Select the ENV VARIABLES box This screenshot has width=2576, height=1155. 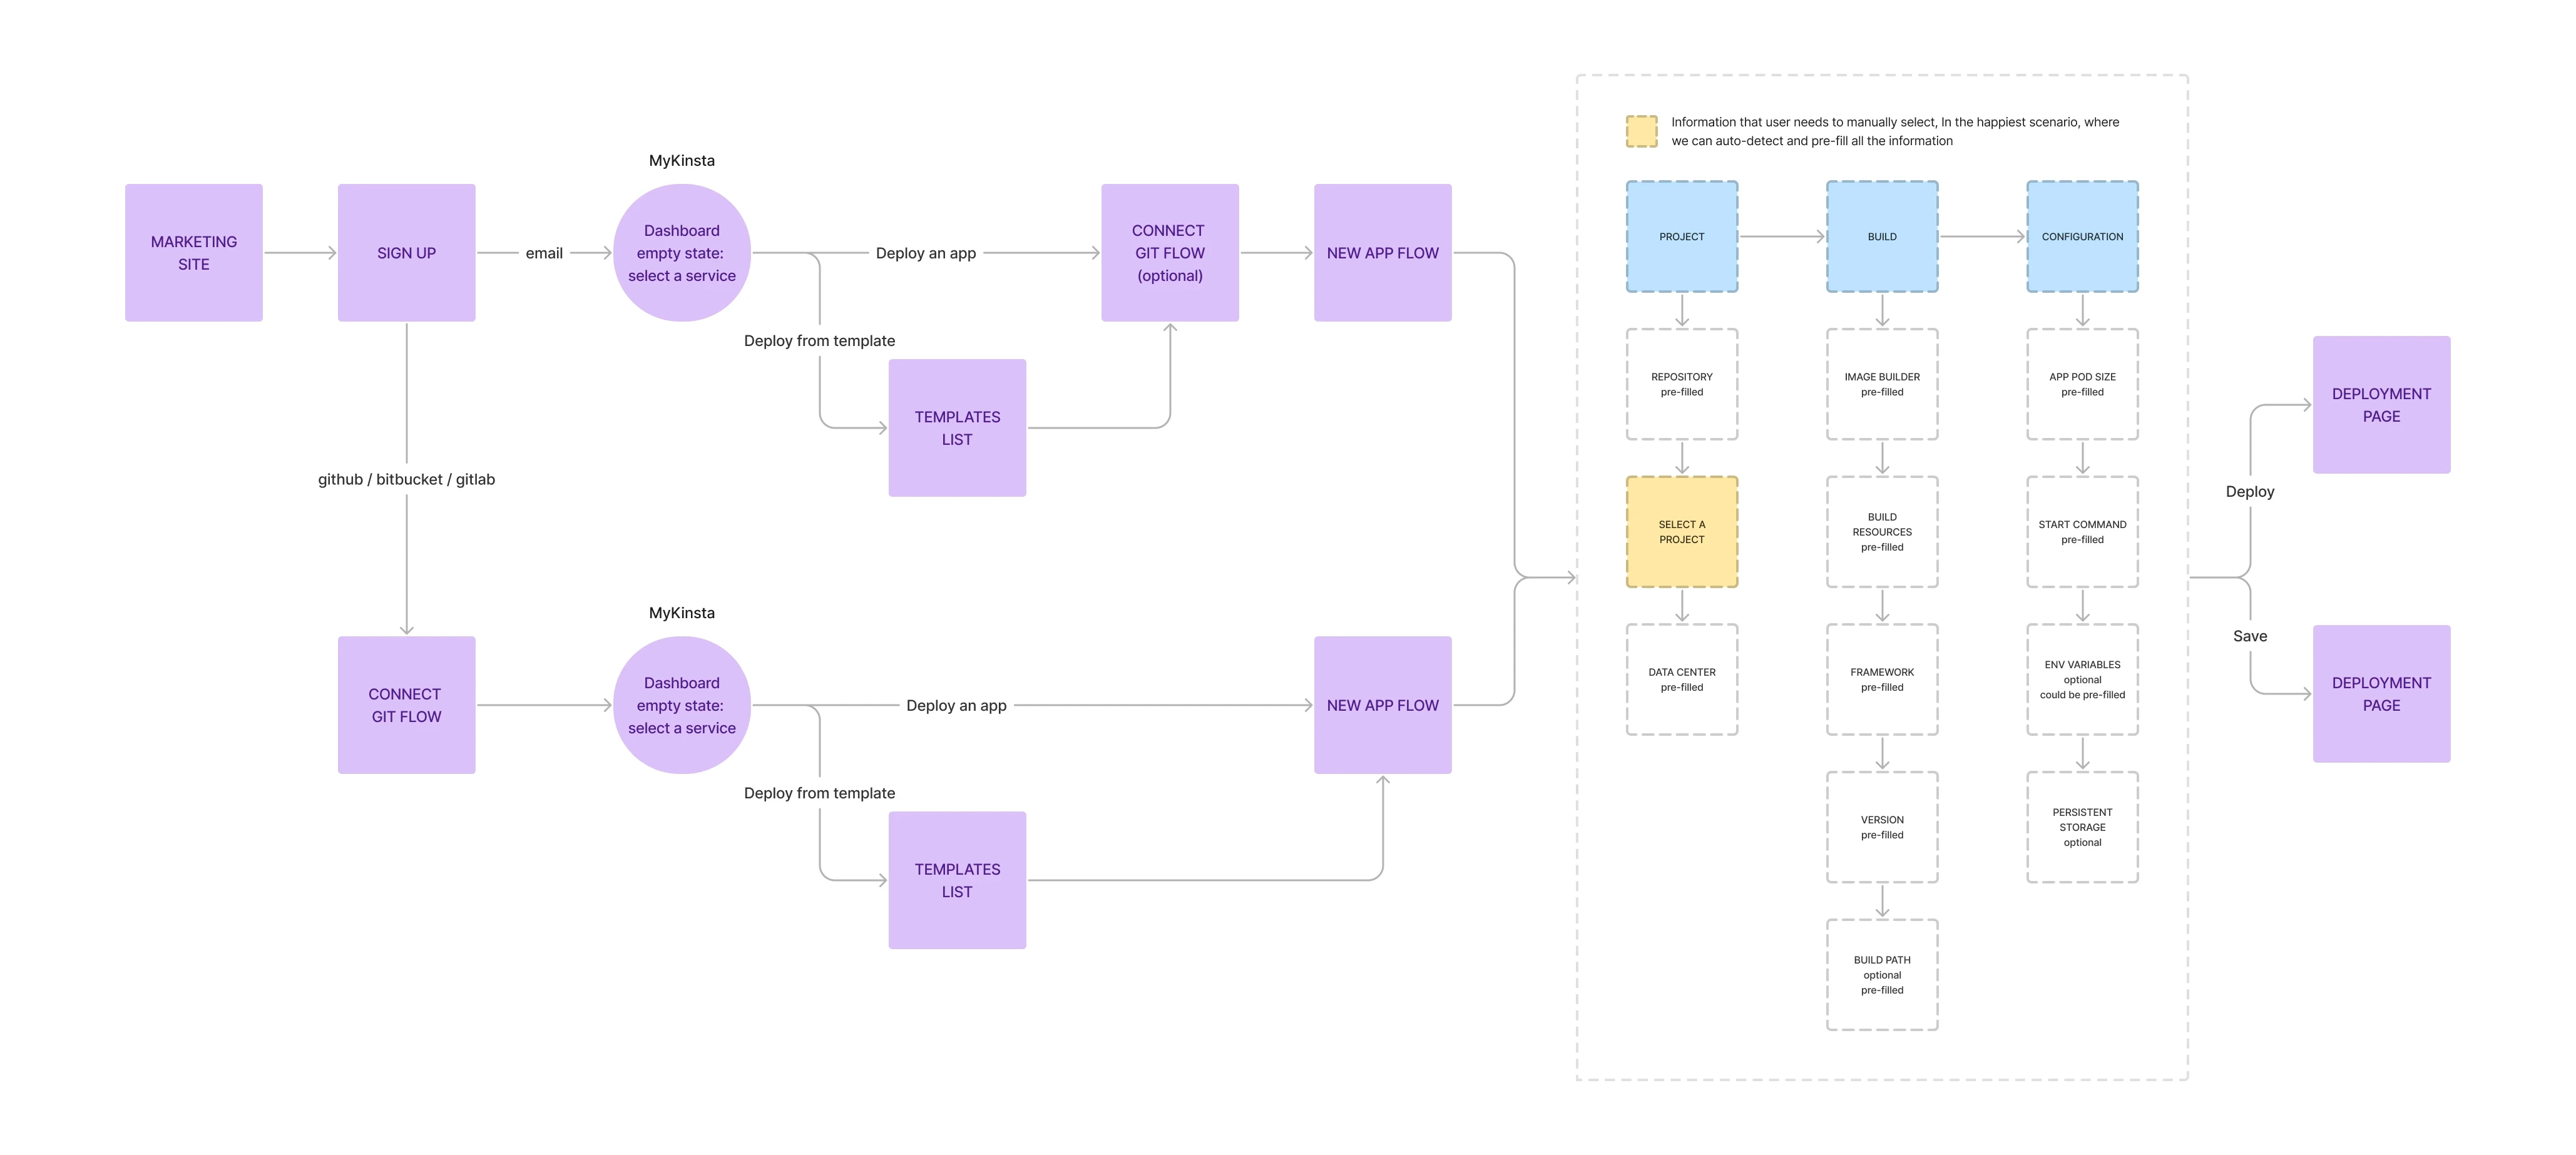point(2082,680)
